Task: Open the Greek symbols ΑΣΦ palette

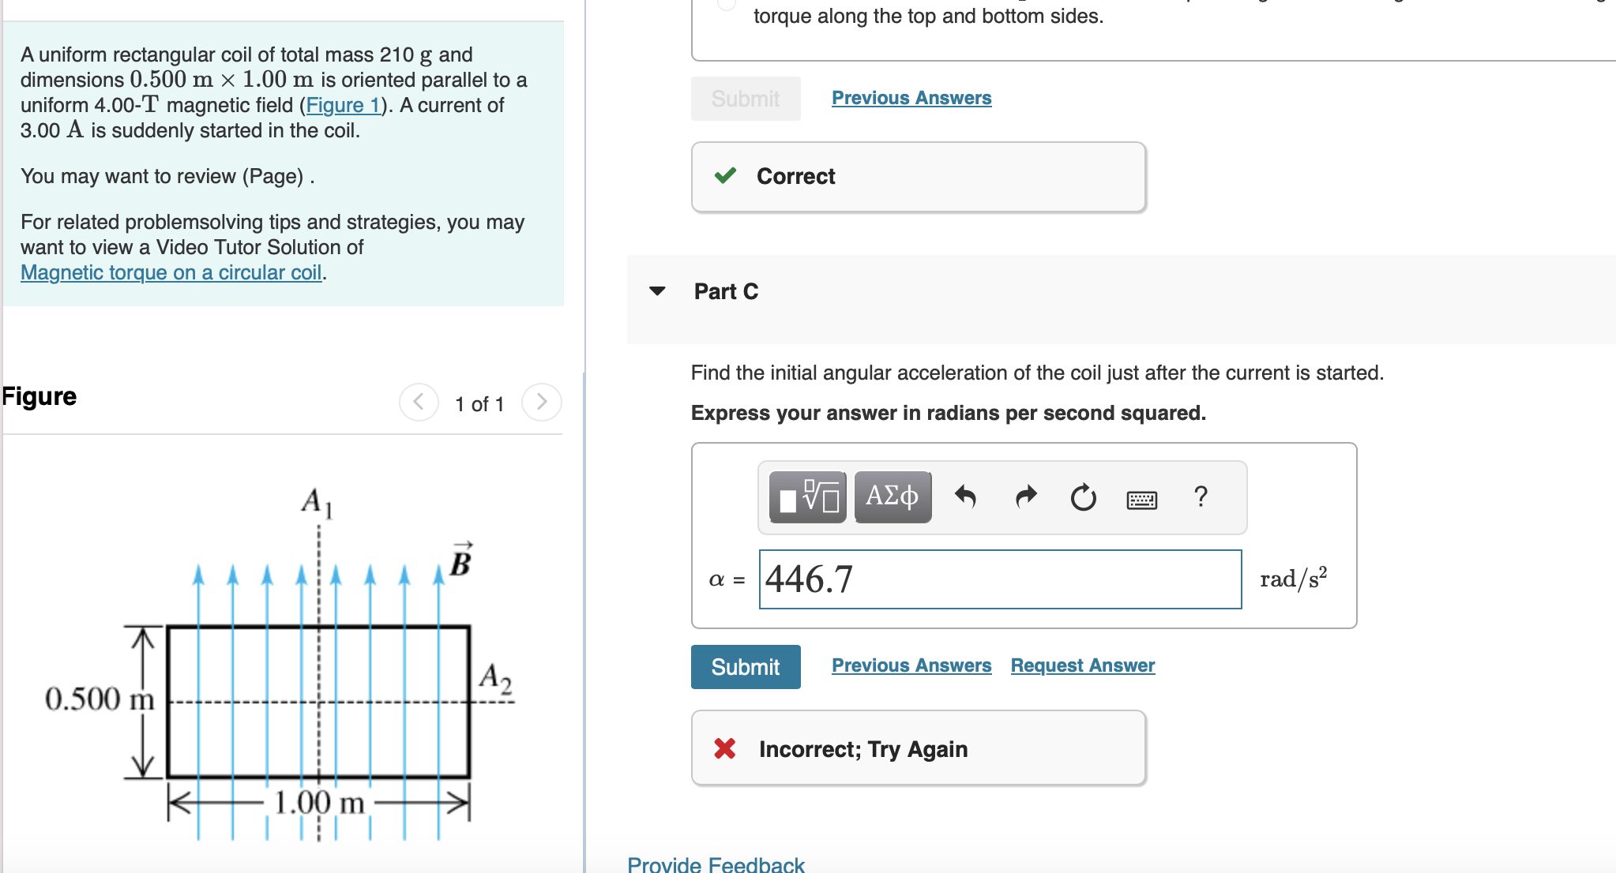Action: click(x=893, y=497)
